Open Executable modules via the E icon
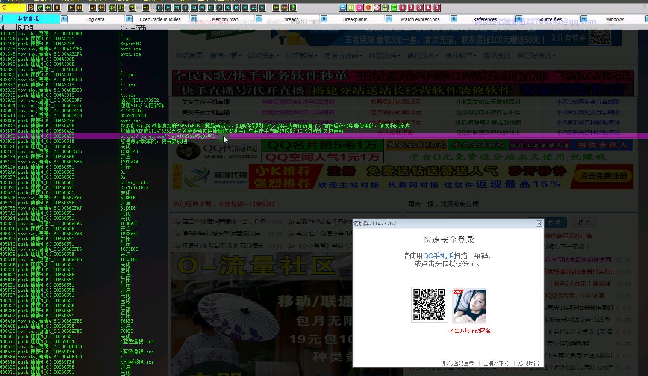Viewport: 648px width, 376px height. click(167, 7)
